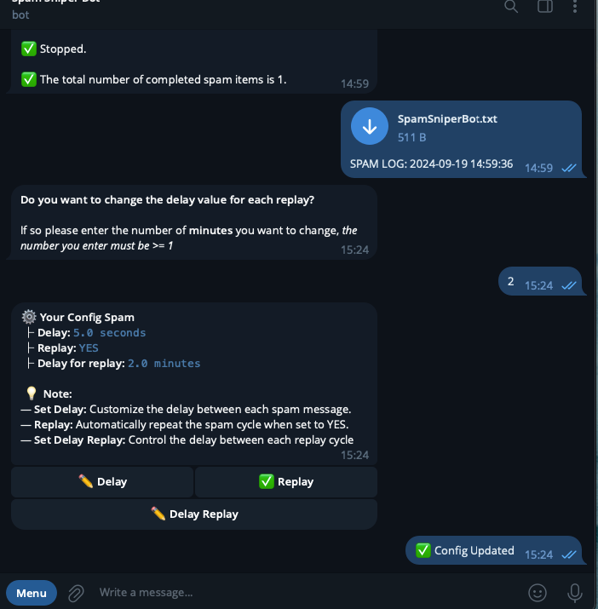Toggle the right sidebar panel
The height and width of the screenshot is (609, 598).
coord(545,7)
